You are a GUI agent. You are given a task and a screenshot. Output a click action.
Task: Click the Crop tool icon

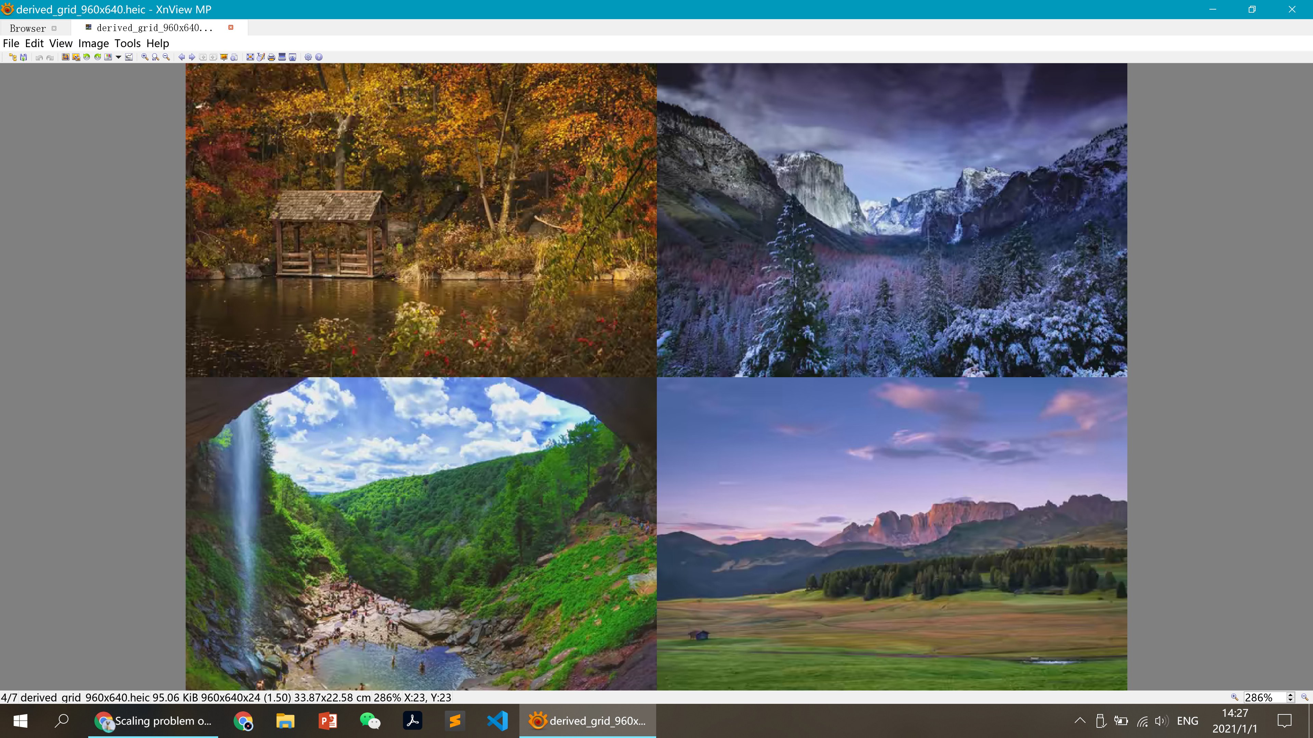65,57
